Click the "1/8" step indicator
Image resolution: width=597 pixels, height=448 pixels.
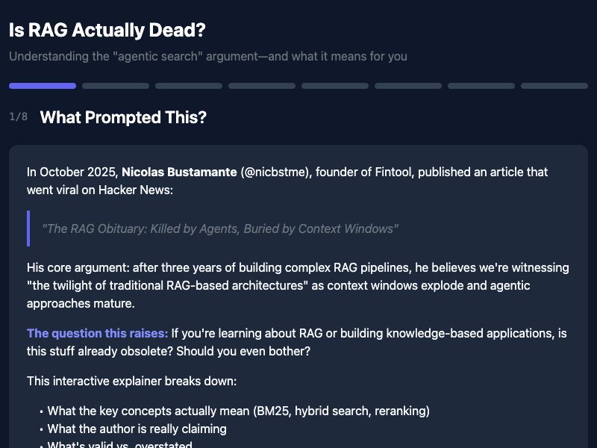18,118
